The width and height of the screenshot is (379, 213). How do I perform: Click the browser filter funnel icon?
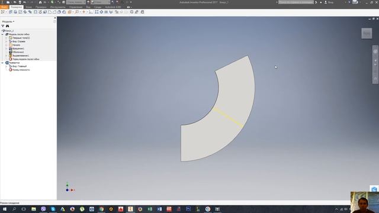point(3,26)
